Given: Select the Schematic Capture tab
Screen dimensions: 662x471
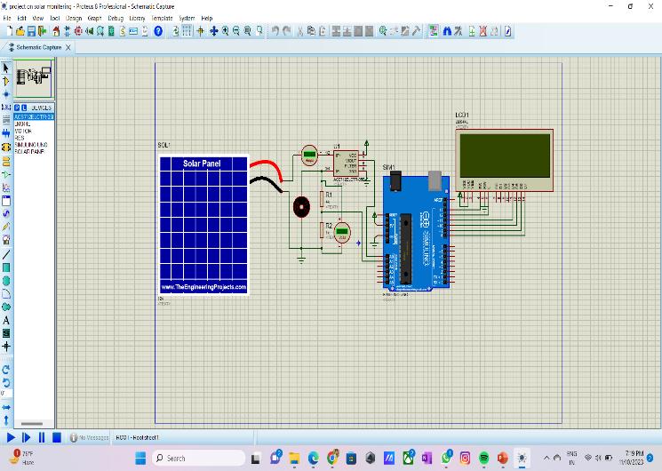Looking at the screenshot, I should pyautogui.click(x=38, y=47).
